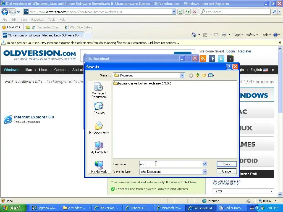Open the Tools command bar dropdown

pyautogui.click(x=266, y=35)
